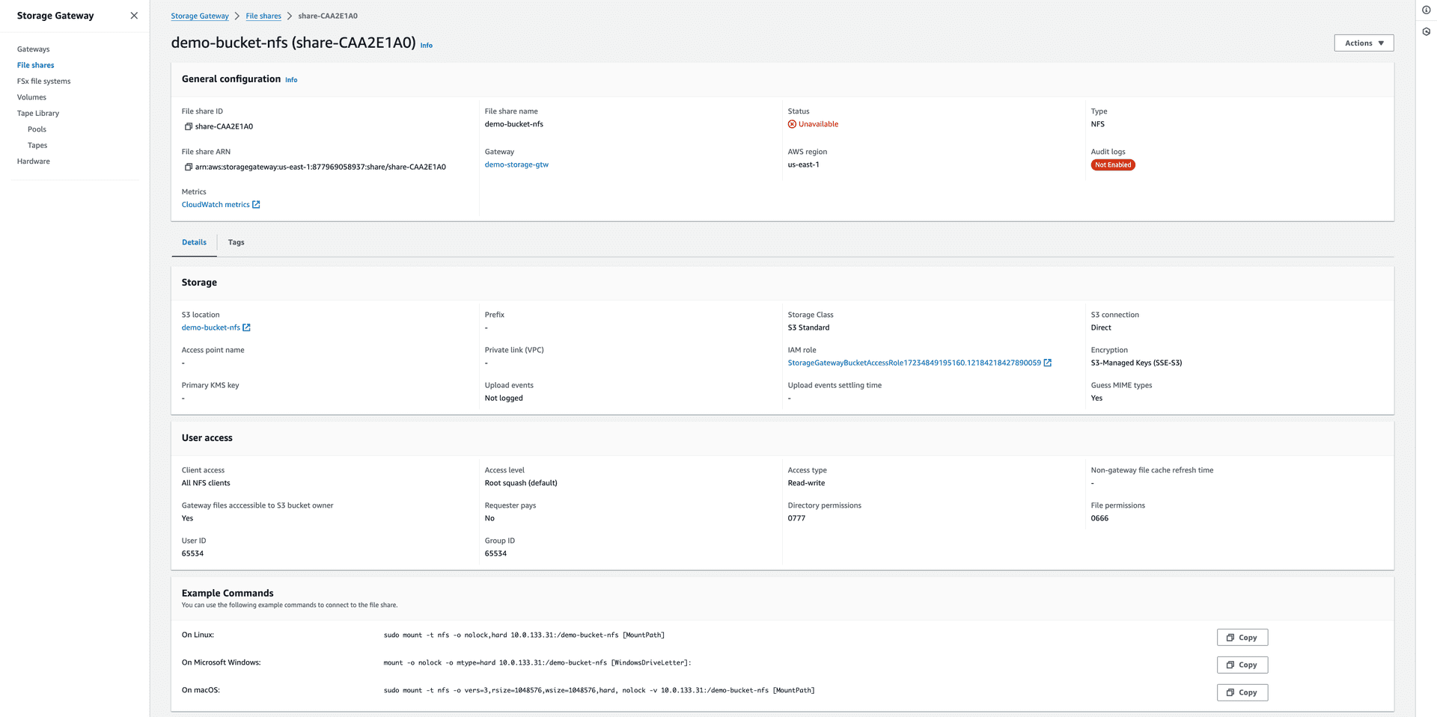Open Tape Library Pools in sidebar
This screenshot has width=1437, height=717.
[x=37, y=129]
